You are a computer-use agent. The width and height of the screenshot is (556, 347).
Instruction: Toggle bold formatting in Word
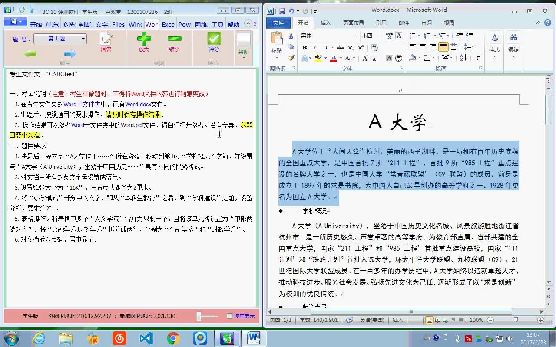tap(304, 47)
